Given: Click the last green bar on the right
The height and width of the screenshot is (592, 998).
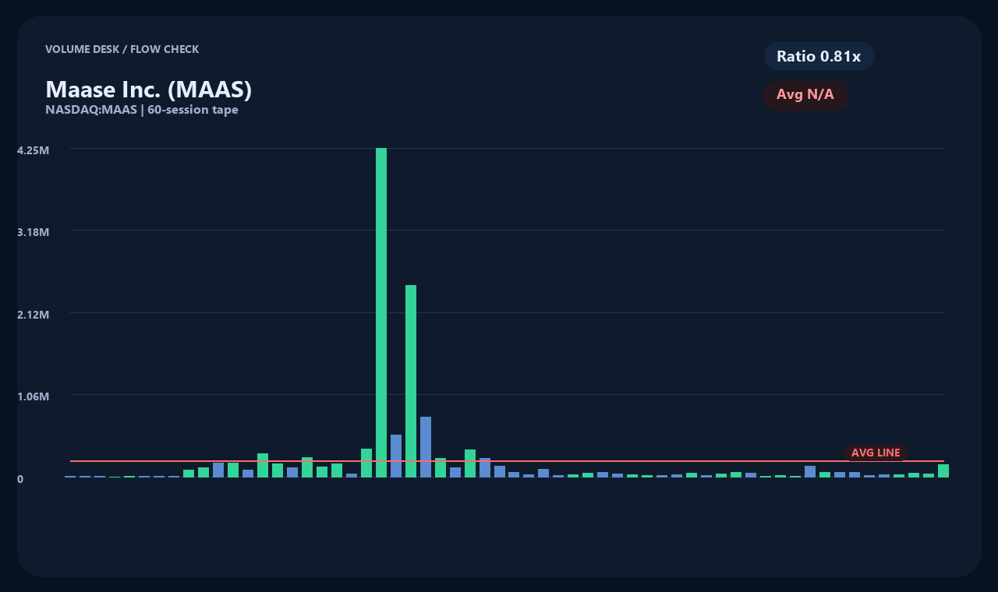Looking at the screenshot, I should pyautogui.click(x=943, y=470).
